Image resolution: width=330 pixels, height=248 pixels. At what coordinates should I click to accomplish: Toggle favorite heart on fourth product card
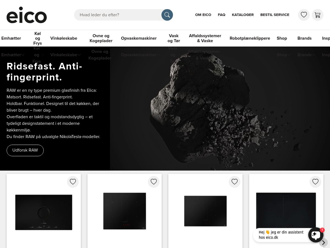pyautogui.click(x=315, y=182)
